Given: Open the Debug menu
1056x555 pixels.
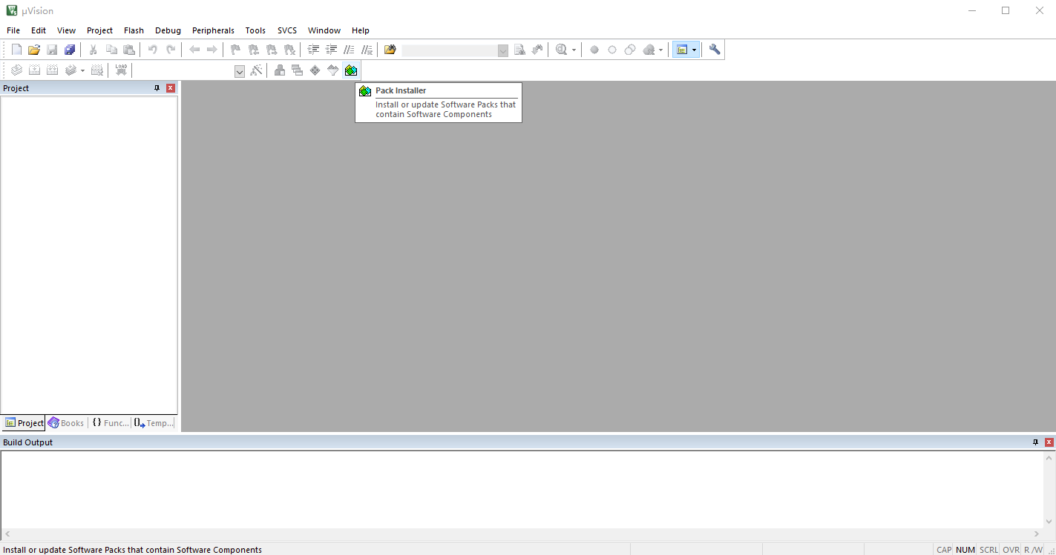Looking at the screenshot, I should click(x=168, y=30).
